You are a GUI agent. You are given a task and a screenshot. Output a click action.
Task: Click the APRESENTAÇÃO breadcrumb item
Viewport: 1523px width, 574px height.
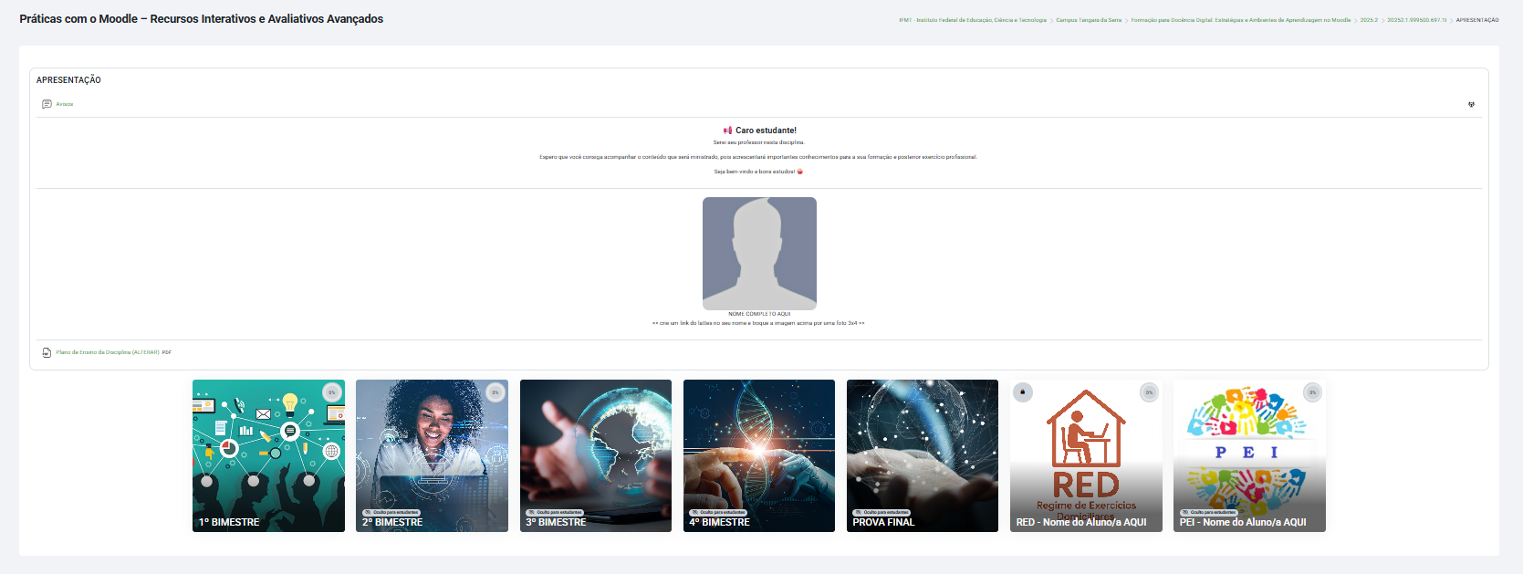pyautogui.click(x=1477, y=20)
